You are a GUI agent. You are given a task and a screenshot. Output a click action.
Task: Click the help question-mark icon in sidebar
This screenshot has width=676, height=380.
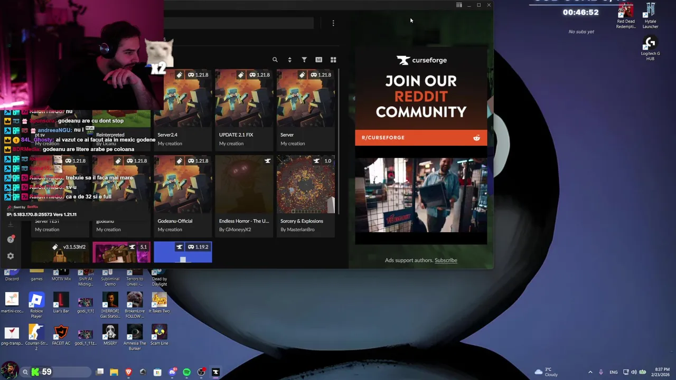11,239
